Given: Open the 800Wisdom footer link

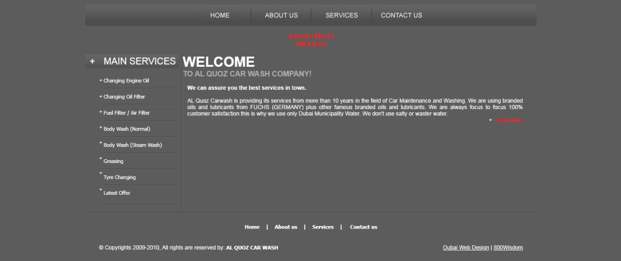Looking at the screenshot, I should click(508, 247).
